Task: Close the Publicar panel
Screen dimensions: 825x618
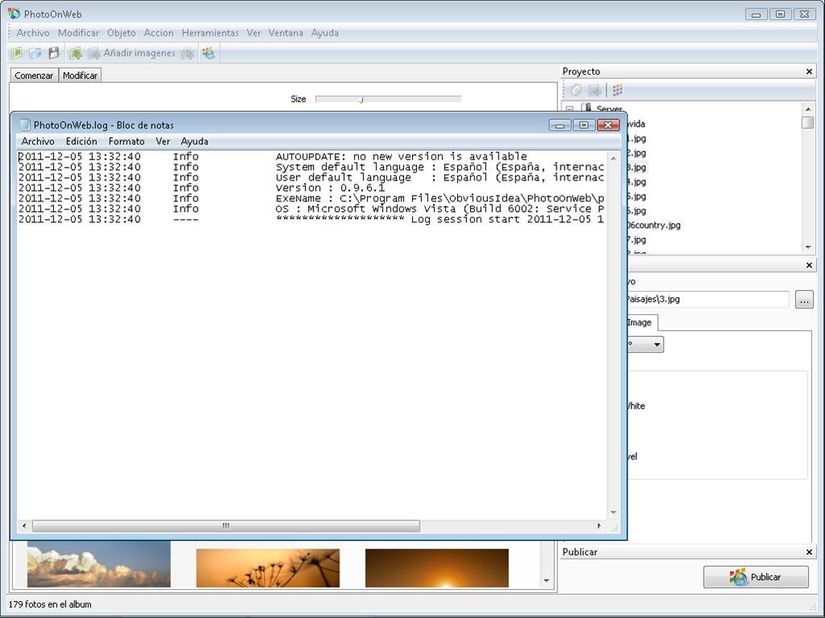Action: (x=809, y=552)
